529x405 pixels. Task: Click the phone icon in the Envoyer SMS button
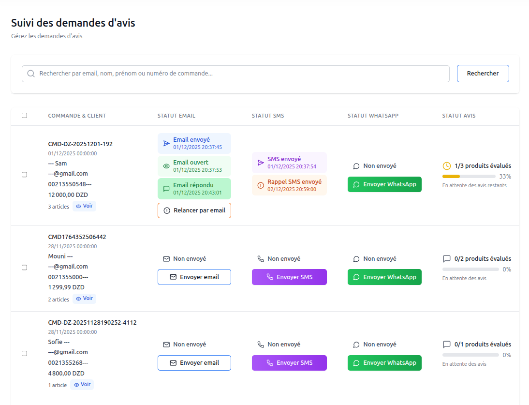(270, 277)
